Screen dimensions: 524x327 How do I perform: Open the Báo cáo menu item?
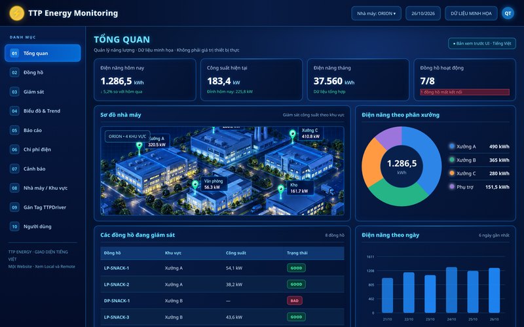(43, 130)
